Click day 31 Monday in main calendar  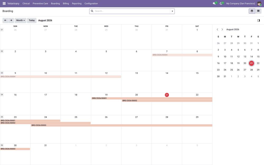pyautogui.click(x=45, y=145)
